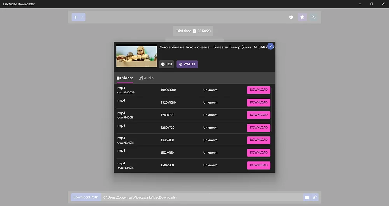The height and width of the screenshot is (206, 389).
Task: Select the Videos tab
Action: pyautogui.click(x=125, y=78)
